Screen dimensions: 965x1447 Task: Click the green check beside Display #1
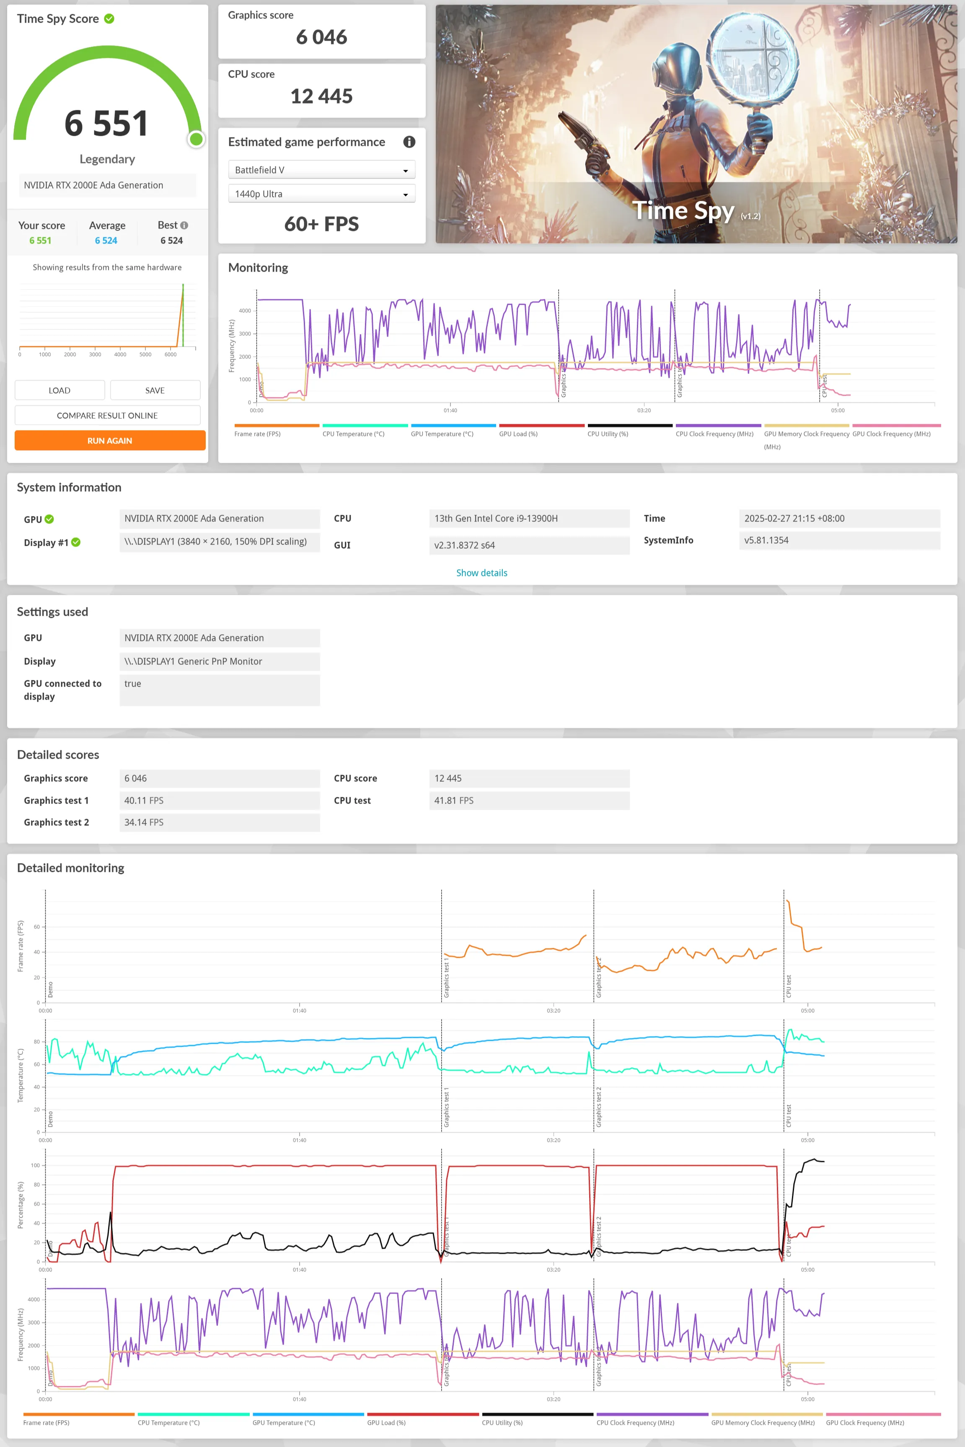click(x=76, y=542)
